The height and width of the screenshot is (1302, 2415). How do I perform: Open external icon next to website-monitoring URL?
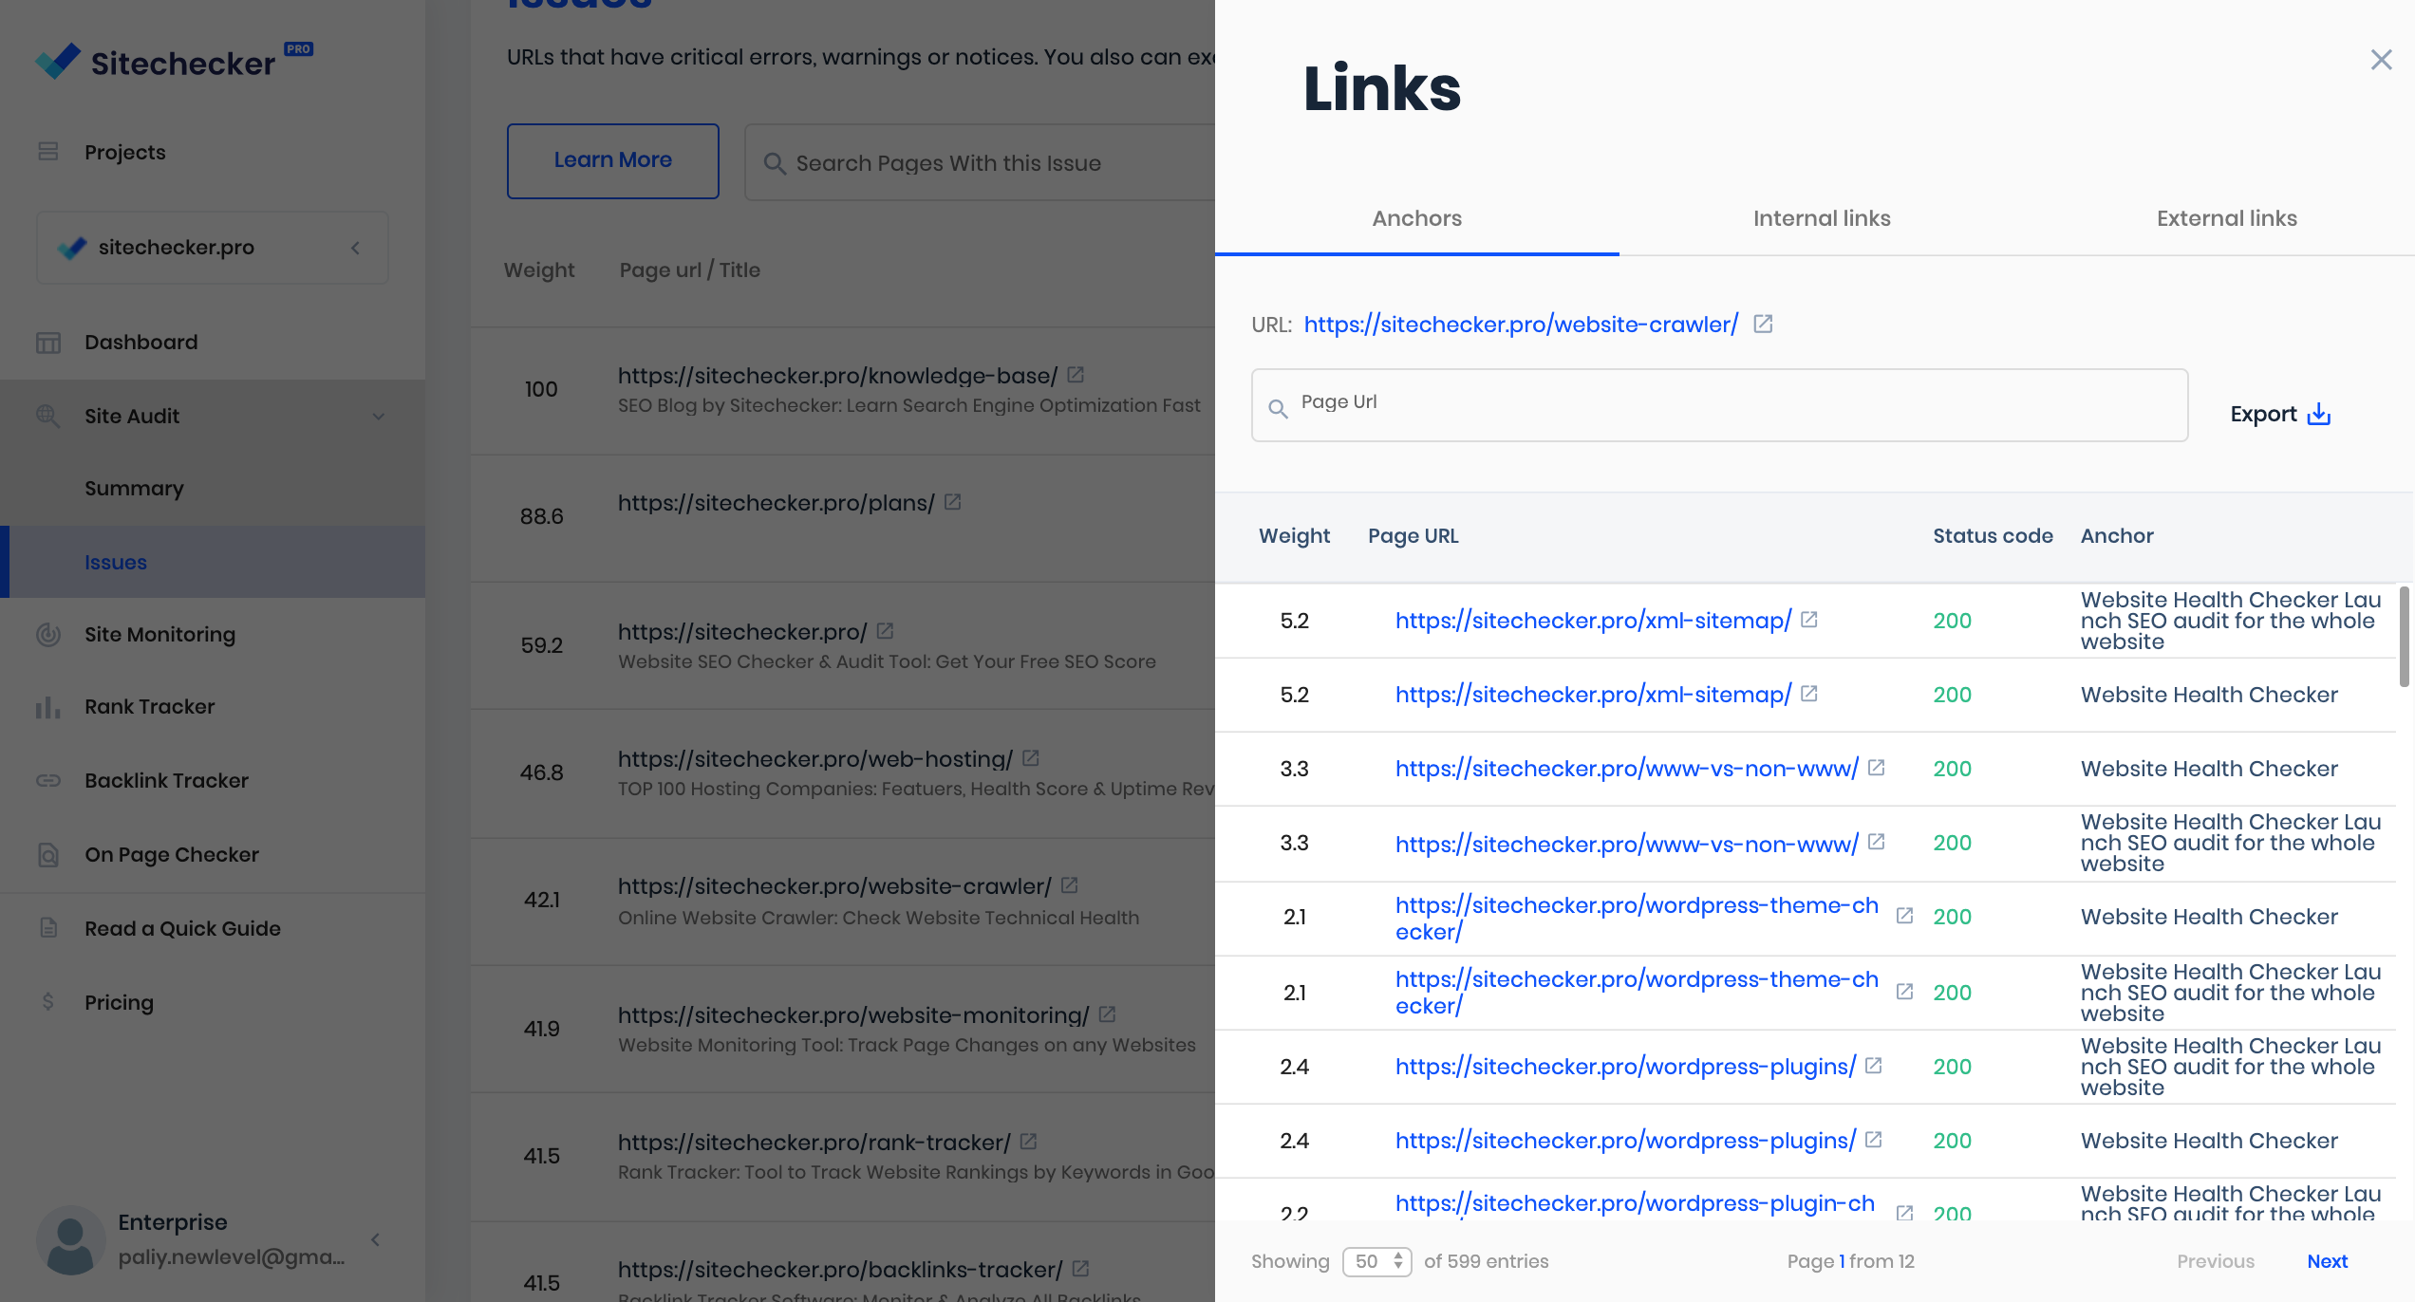(1107, 1014)
